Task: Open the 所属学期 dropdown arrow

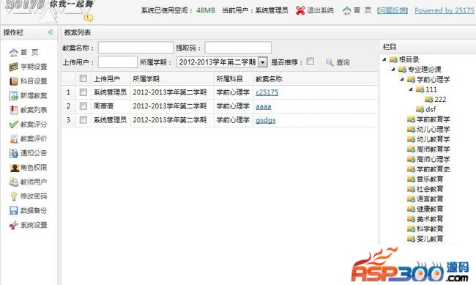Action: tap(263, 62)
